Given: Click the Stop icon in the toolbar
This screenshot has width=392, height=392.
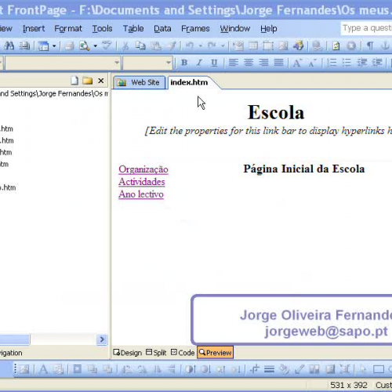Looking at the screenshot, I should pyautogui.click(x=351, y=46).
